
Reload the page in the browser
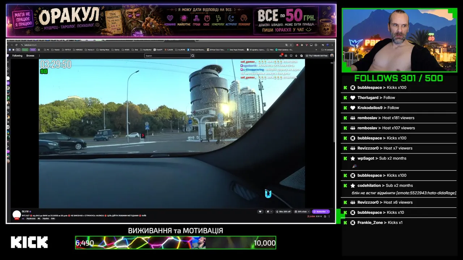click(x=16, y=45)
